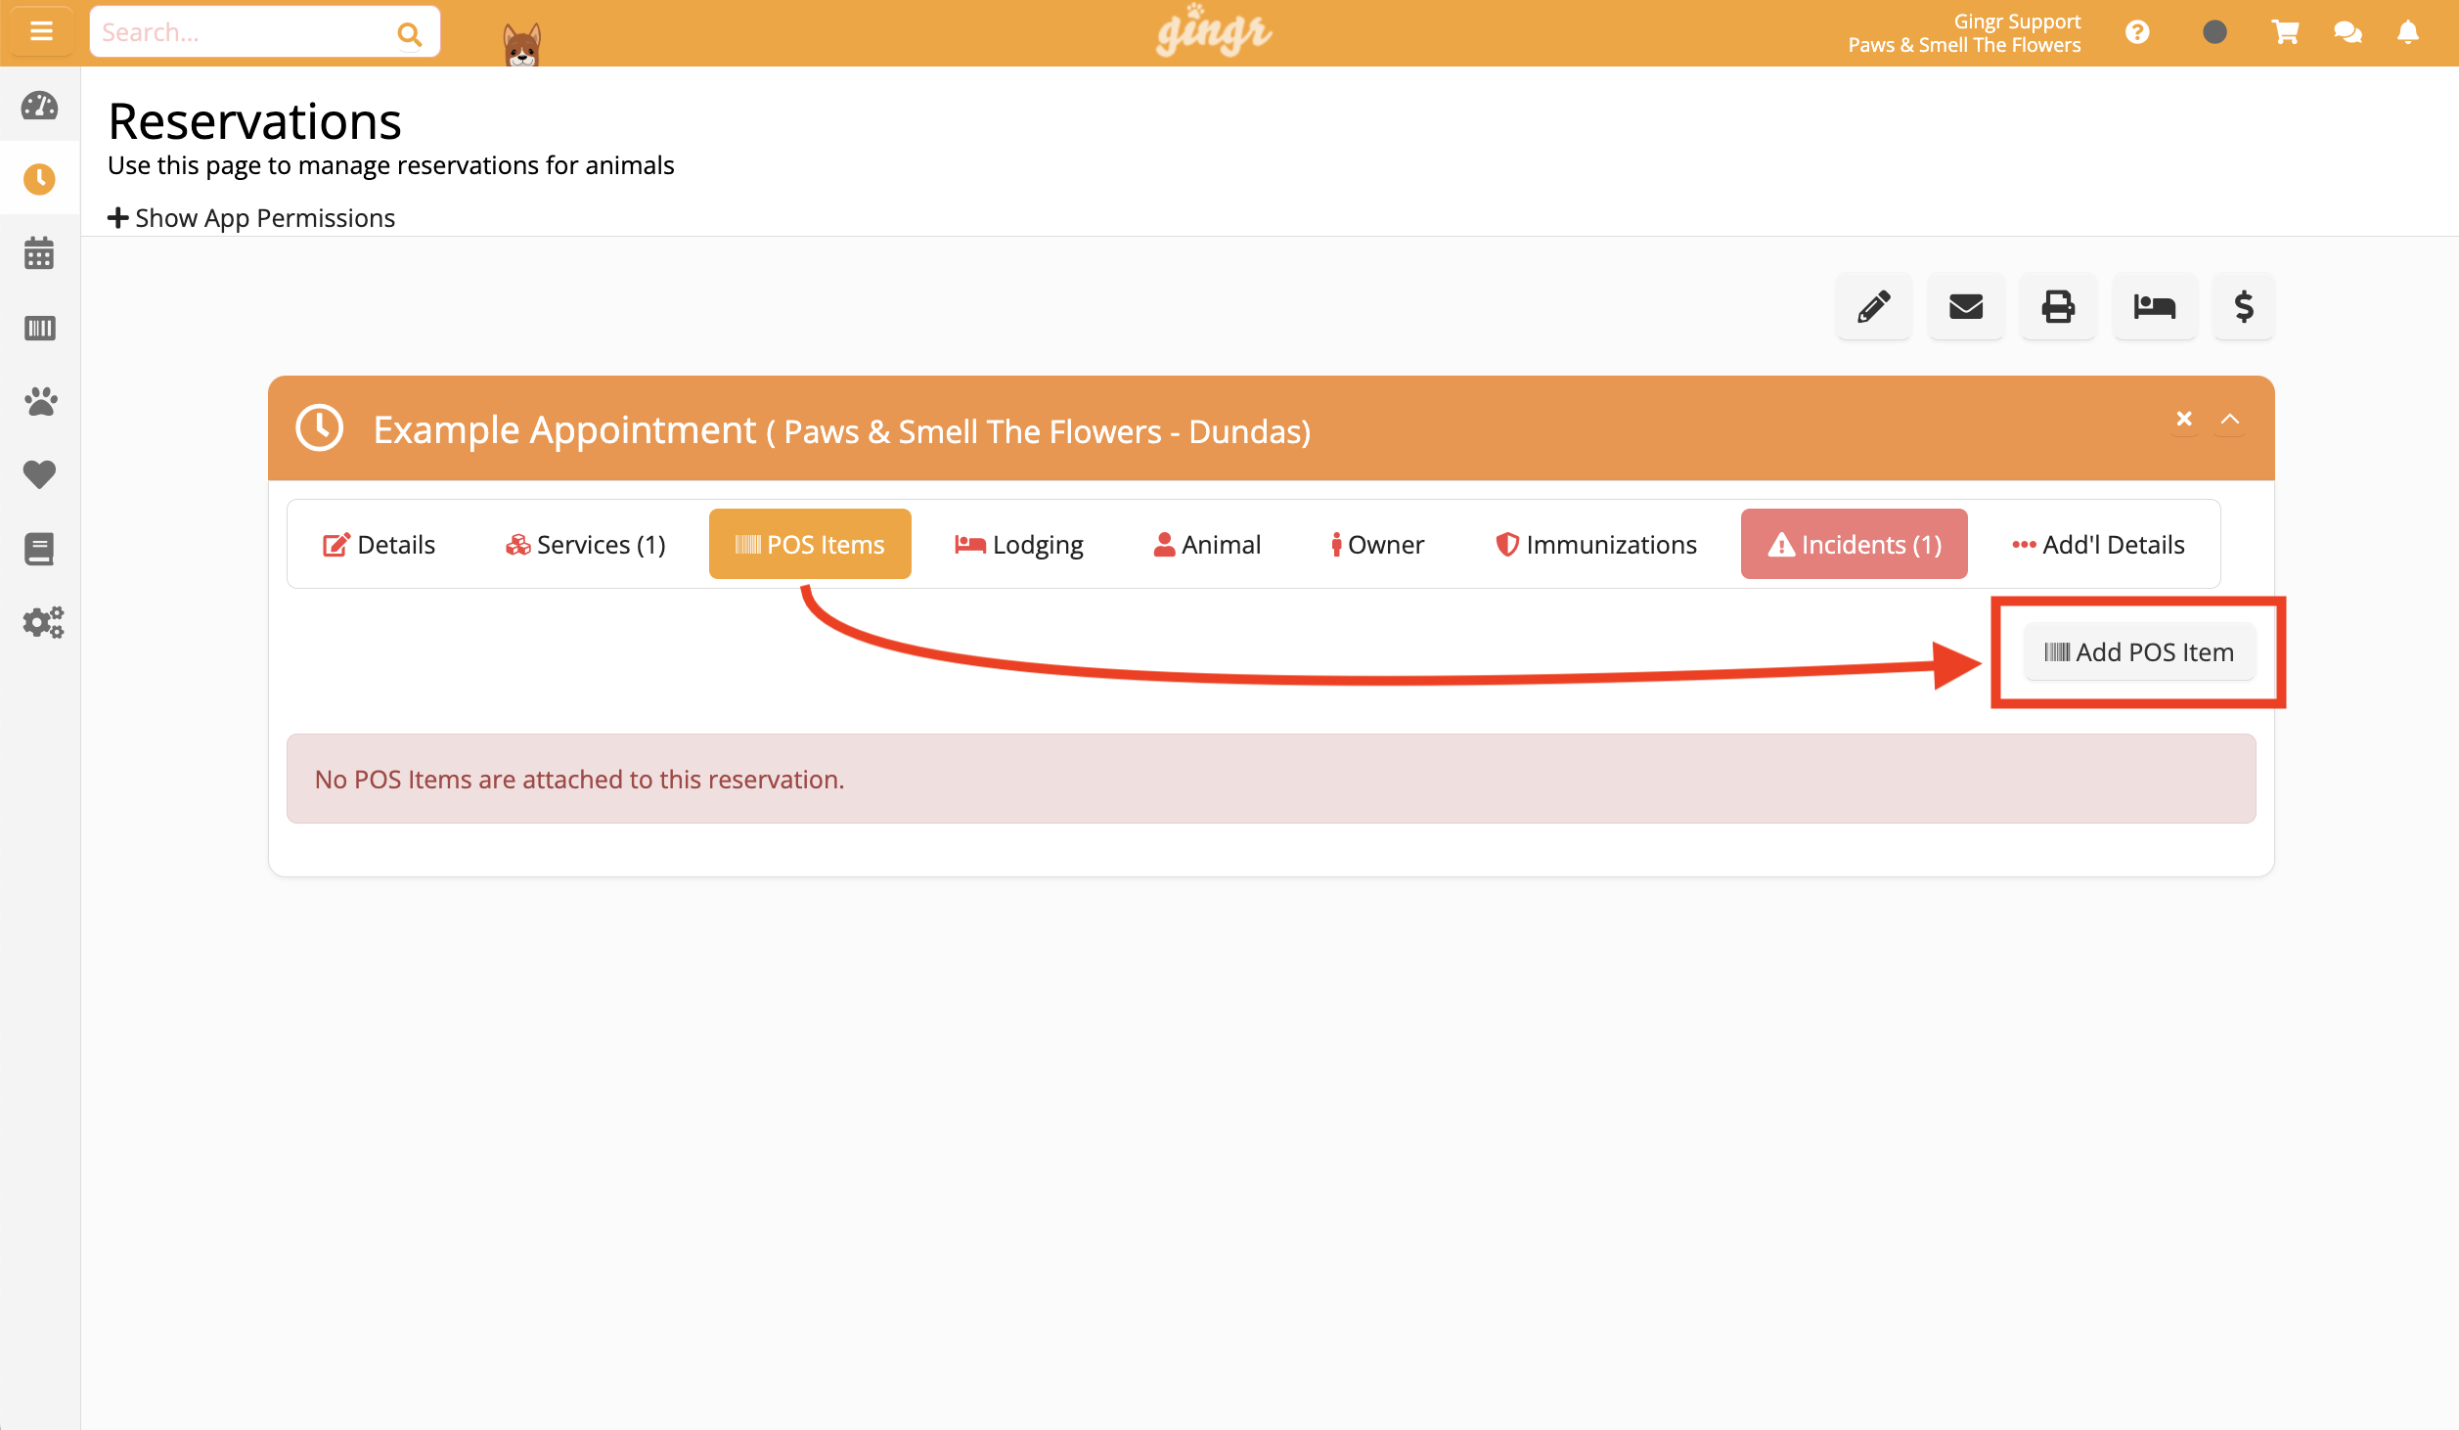Open the dashboard gauge sidebar icon
Viewport: 2459px width, 1430px height.
[40, 106]
